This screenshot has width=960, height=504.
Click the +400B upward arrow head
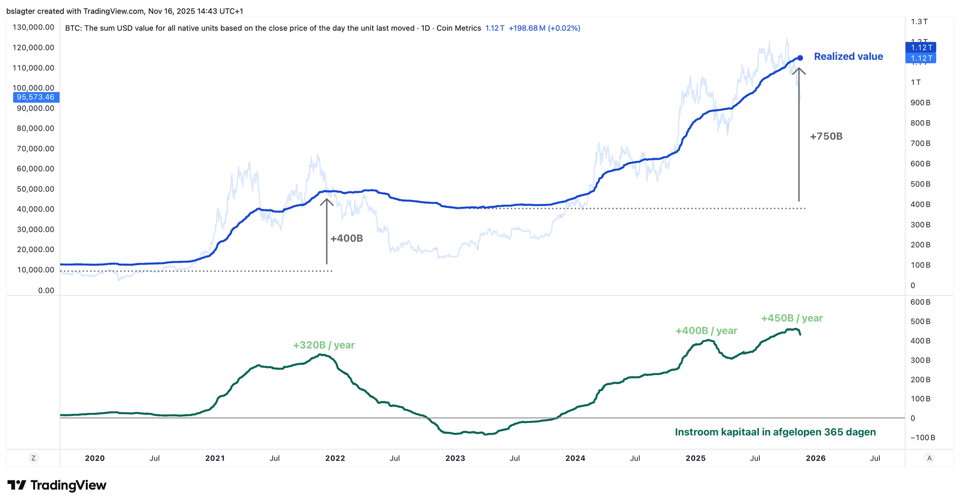point(327,202)
